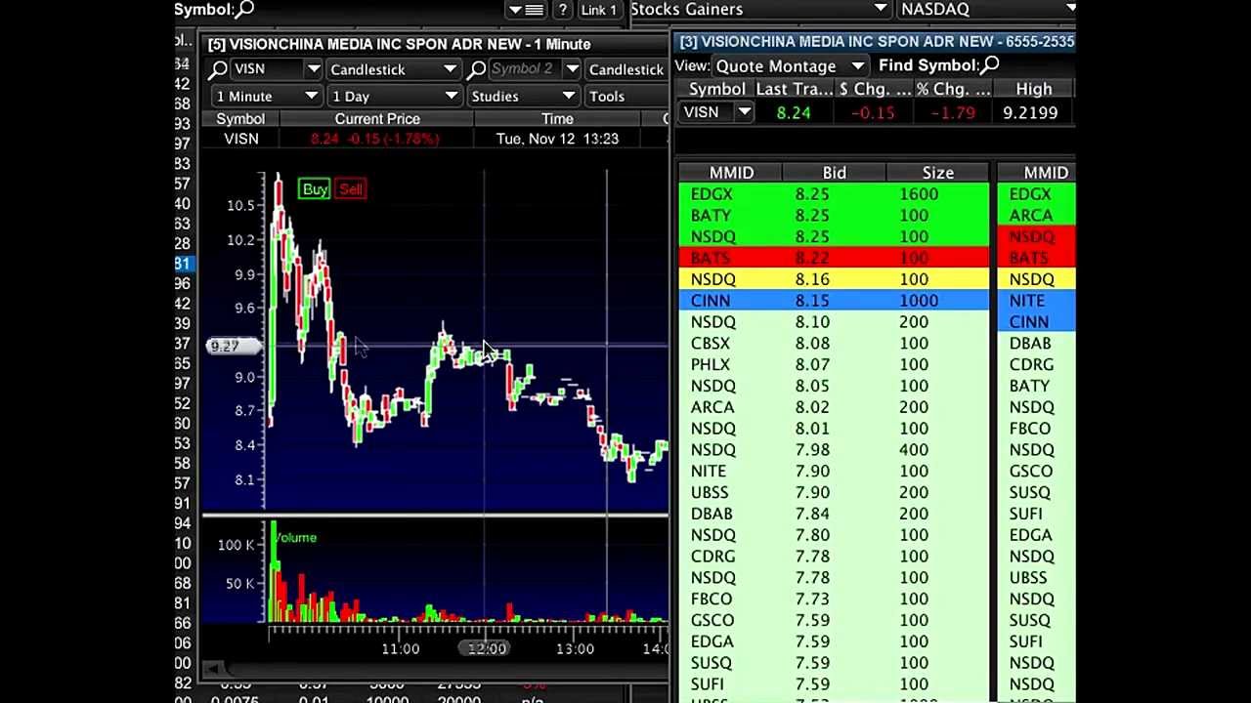Viewport: 1251px width, 703px height.
Task: Select the EDGX bid row at 8.25
Action: 834,194
